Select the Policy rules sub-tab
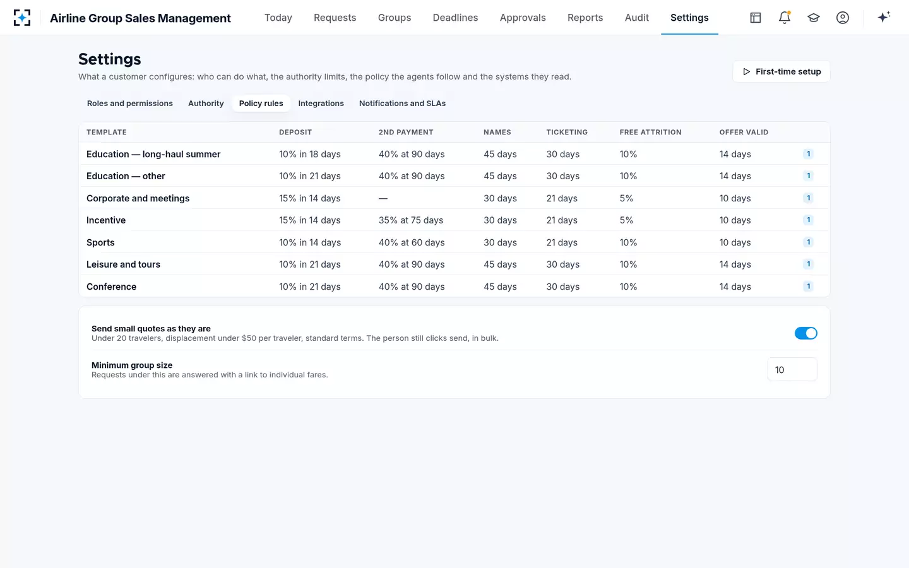The image size is (909, 568). [261, 104]
